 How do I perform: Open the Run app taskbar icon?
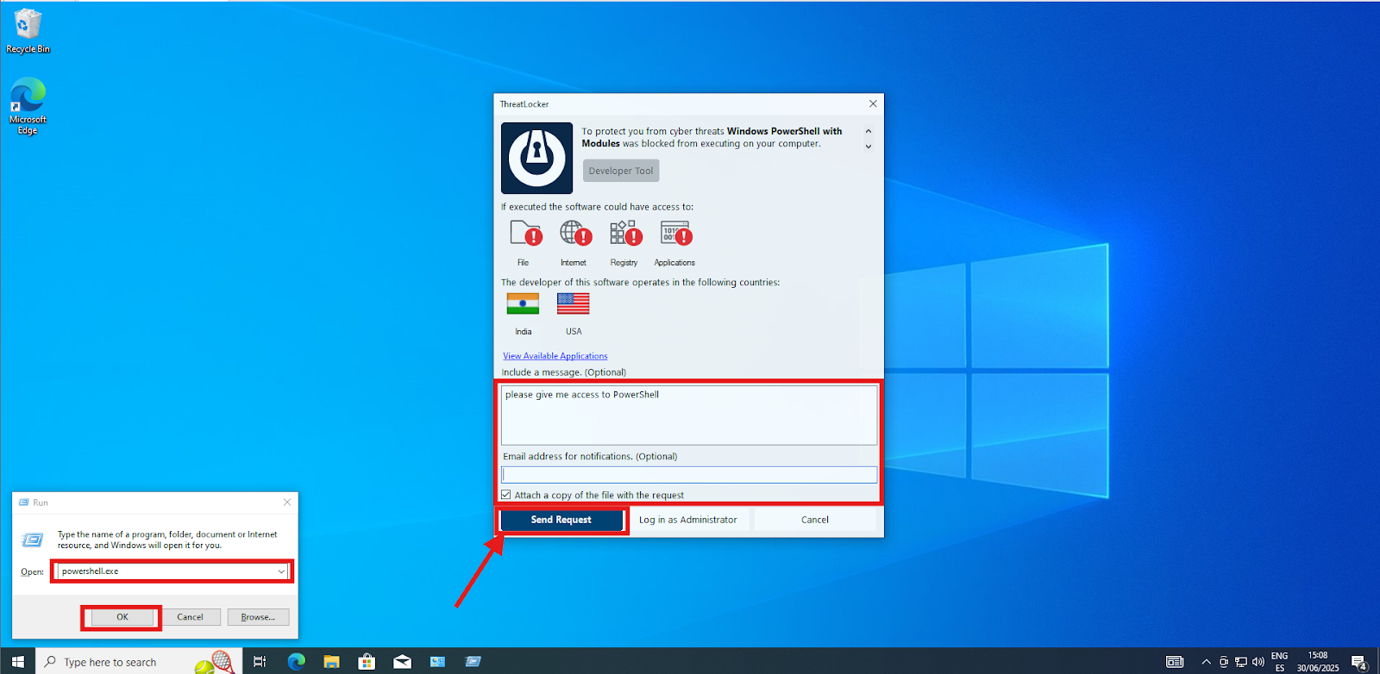pos(473,661)
